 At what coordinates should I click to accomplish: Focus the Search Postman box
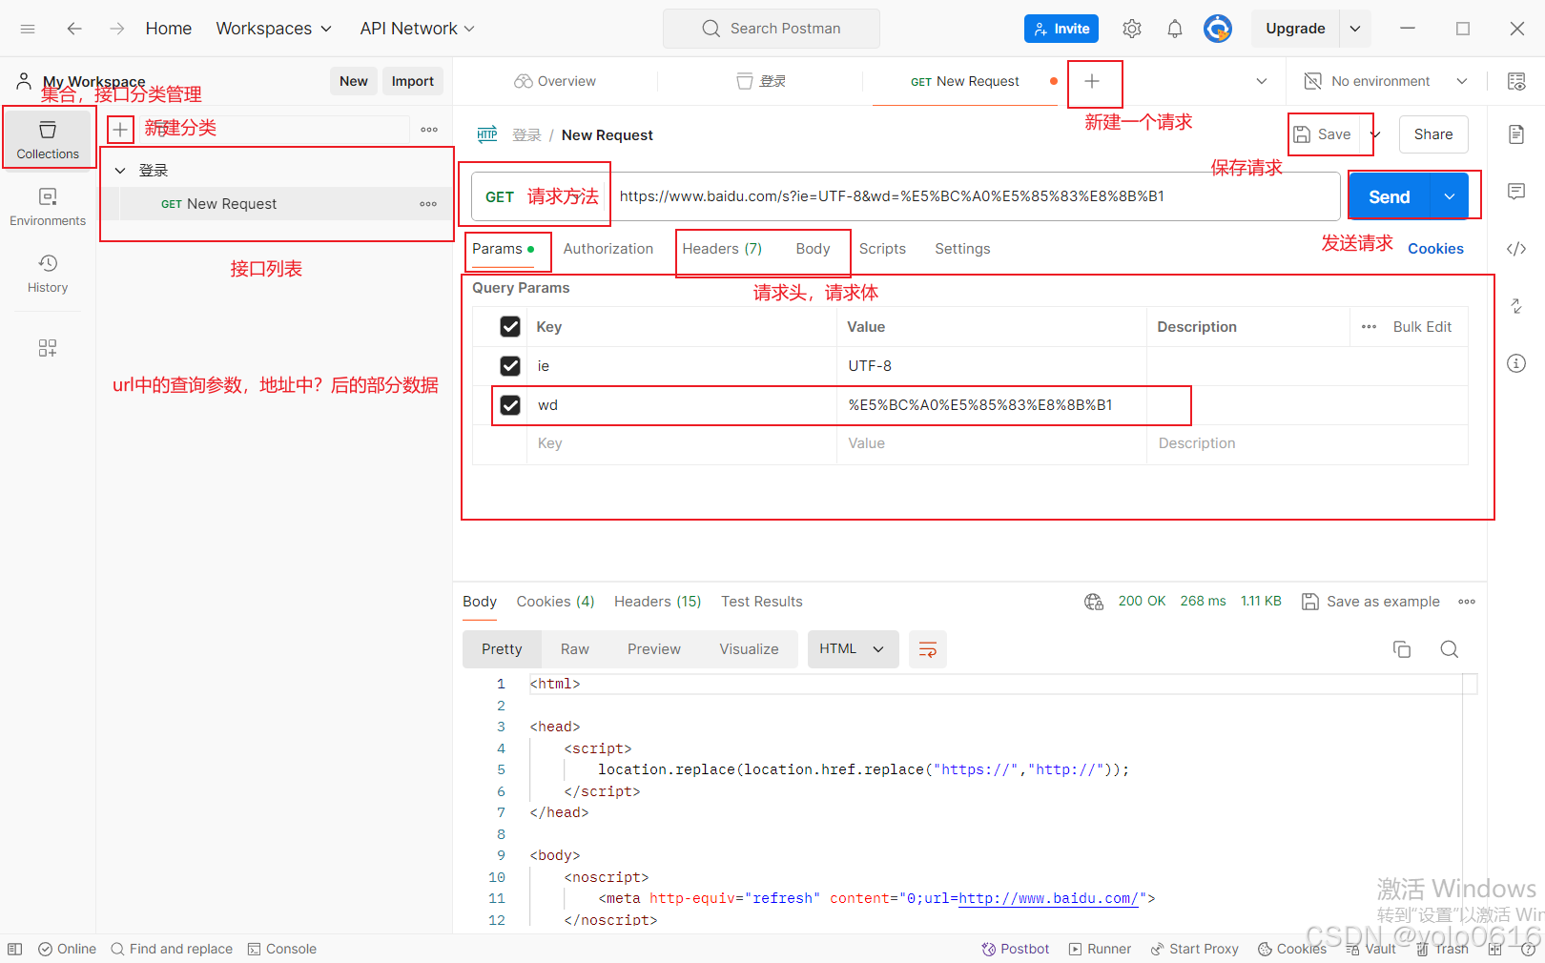click(x=772, y=29)
